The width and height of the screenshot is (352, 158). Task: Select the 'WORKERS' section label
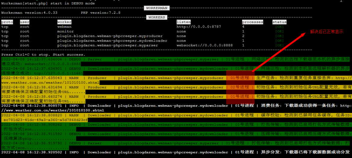click(x=156, y=17)
